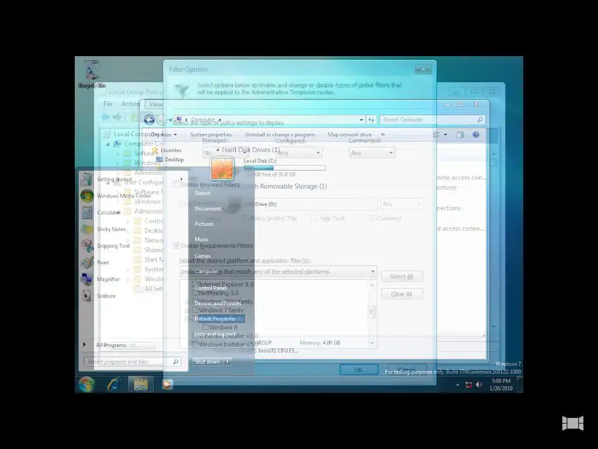Expand All Programs in Start menu
The height and width of the screenshot is (449, 598).
pos(110,345)
